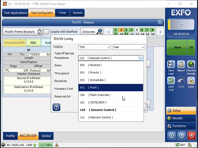Choose 100 (Flash Override) precedence
This screenshot has height=148, width=198.
(111, 95)
